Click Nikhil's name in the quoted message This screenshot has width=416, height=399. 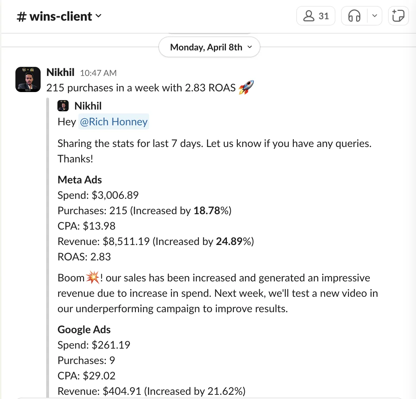tap(88, 106)
